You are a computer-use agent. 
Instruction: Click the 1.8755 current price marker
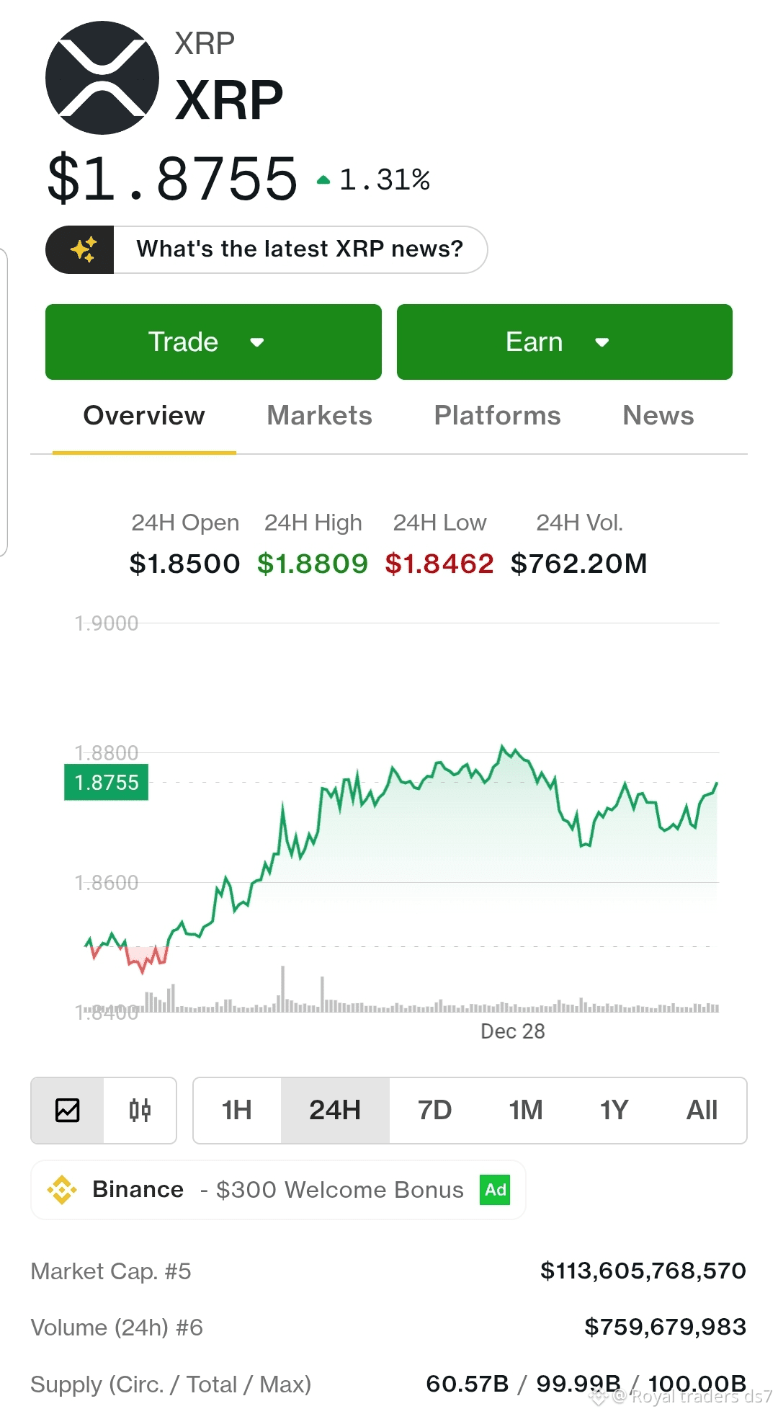coord(107,783)
